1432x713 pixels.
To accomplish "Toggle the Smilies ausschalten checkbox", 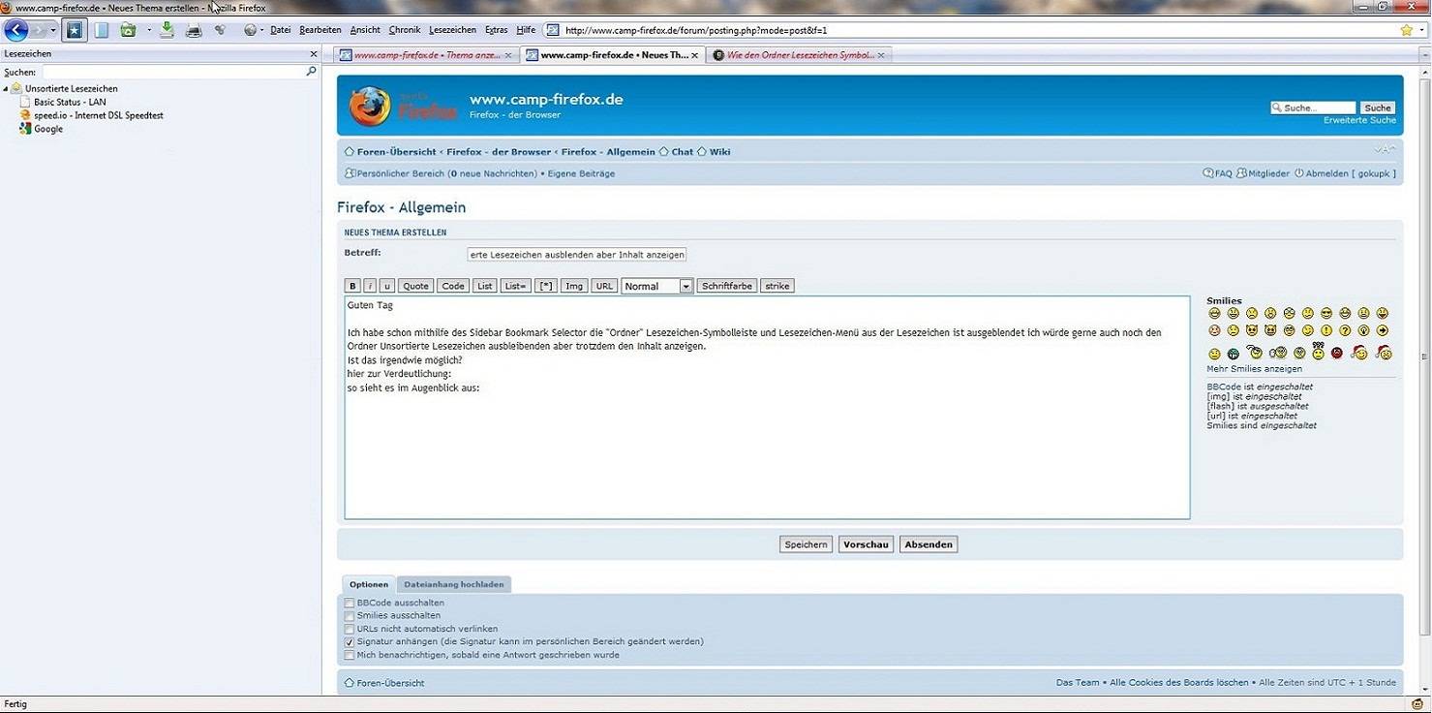I will [350, 616].
